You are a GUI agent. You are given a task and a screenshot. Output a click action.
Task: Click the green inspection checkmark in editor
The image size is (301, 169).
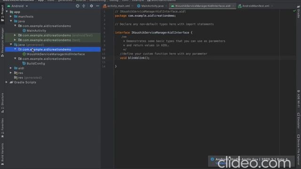294,11
